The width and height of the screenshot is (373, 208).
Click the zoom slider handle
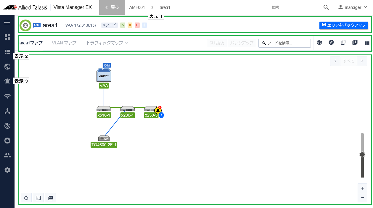362,154
